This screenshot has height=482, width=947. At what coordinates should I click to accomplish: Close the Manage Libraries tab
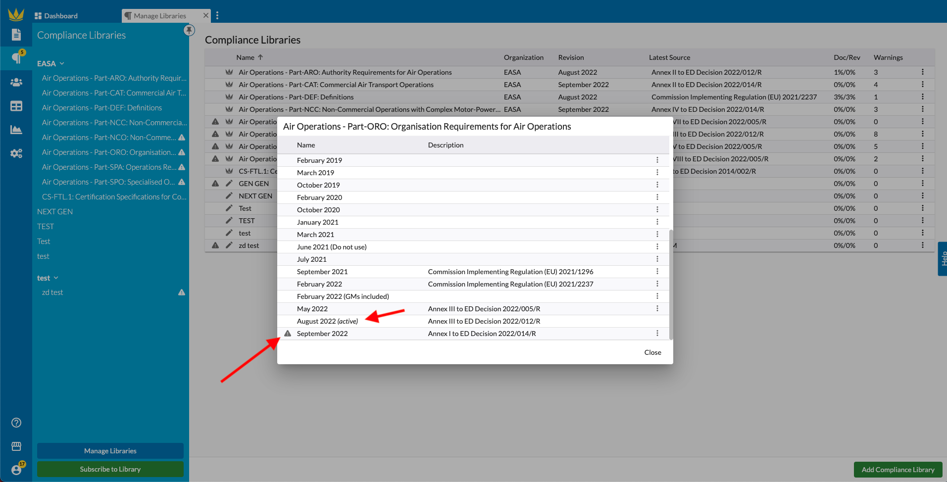[x=206, y=15]
